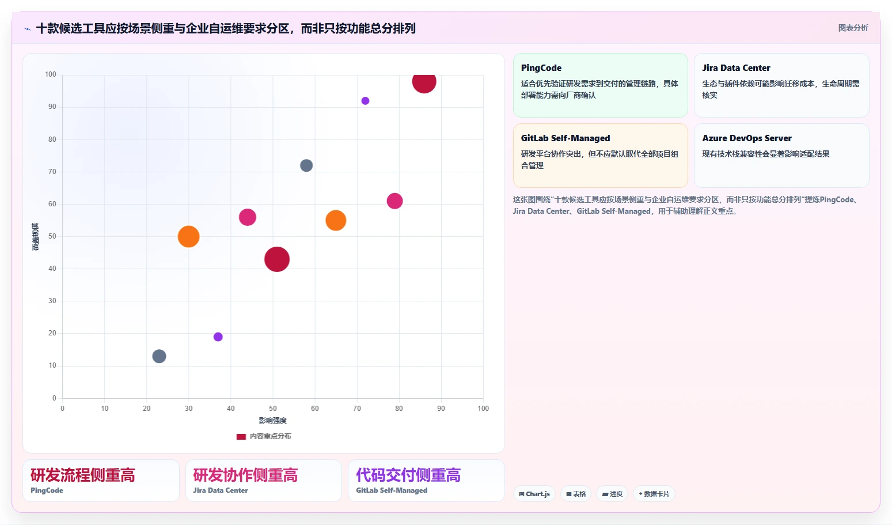The image size is (892, 525).
Task: Click the Jira description 生态与插件依赖
Action: pyautogui.click(x=781, y=89)
